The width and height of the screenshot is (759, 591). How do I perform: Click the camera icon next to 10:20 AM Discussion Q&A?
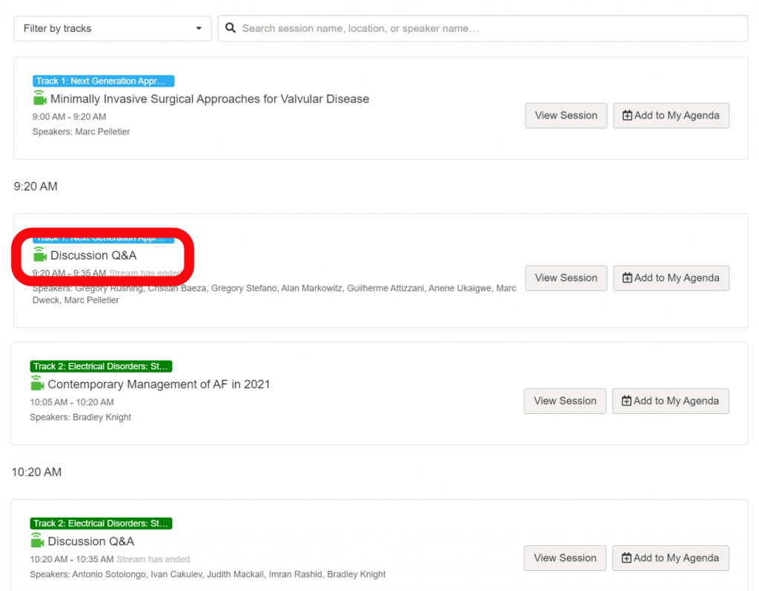37,541
